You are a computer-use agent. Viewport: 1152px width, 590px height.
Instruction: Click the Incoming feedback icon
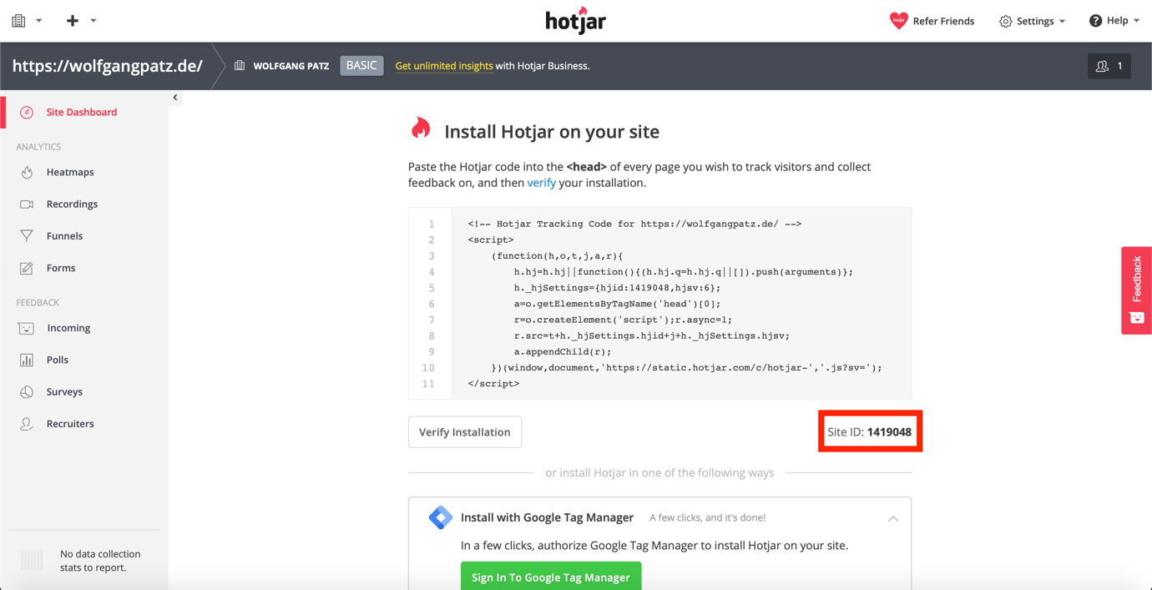tap(27, 328)
